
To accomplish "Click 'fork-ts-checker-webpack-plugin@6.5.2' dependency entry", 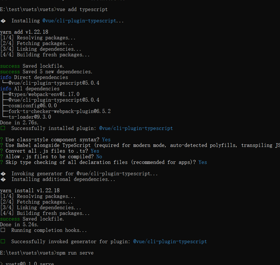I will tap(60, 111).
